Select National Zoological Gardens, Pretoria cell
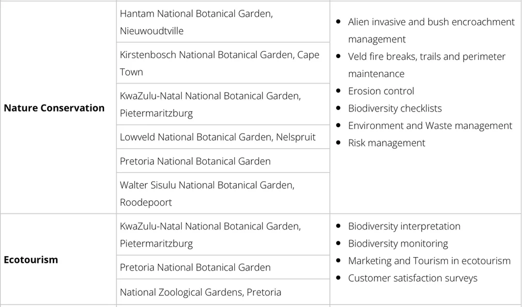Viewport: 523px width, 307px height. 200,292
